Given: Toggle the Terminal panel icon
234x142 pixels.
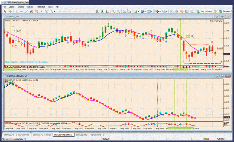Looking at the screenshot, I should click(187, 11).
